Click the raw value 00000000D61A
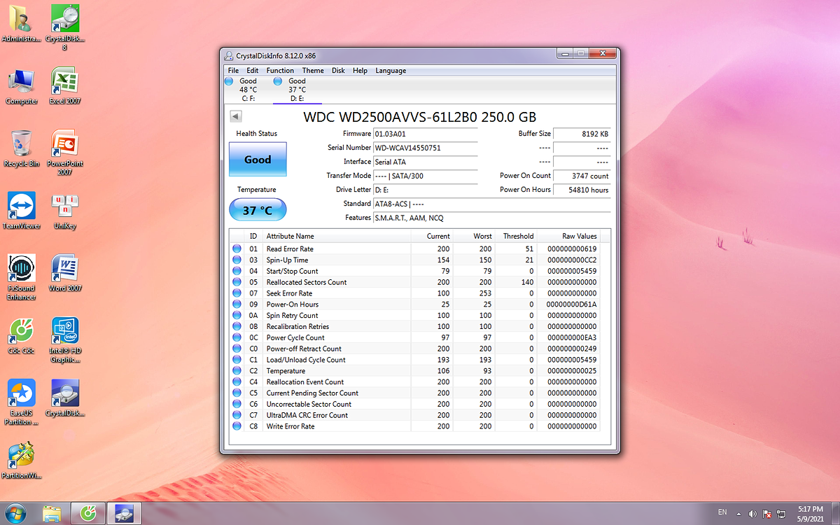 point(572,304)
